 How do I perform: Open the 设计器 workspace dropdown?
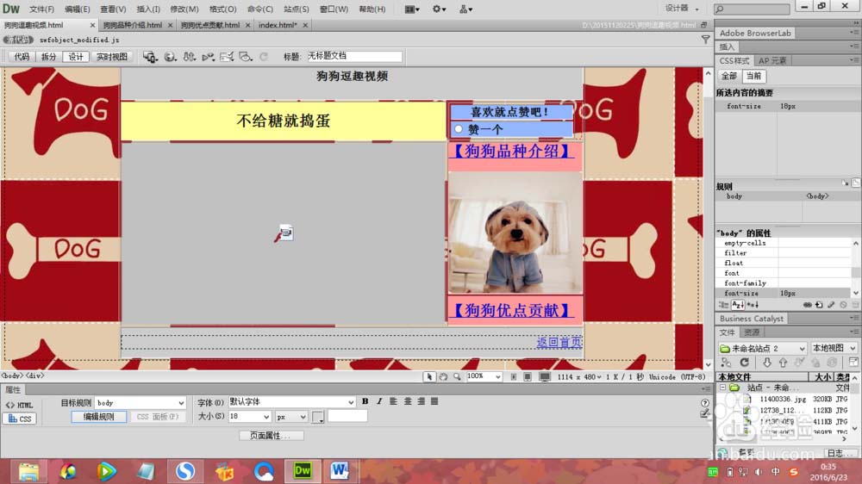tap(682, 9)
